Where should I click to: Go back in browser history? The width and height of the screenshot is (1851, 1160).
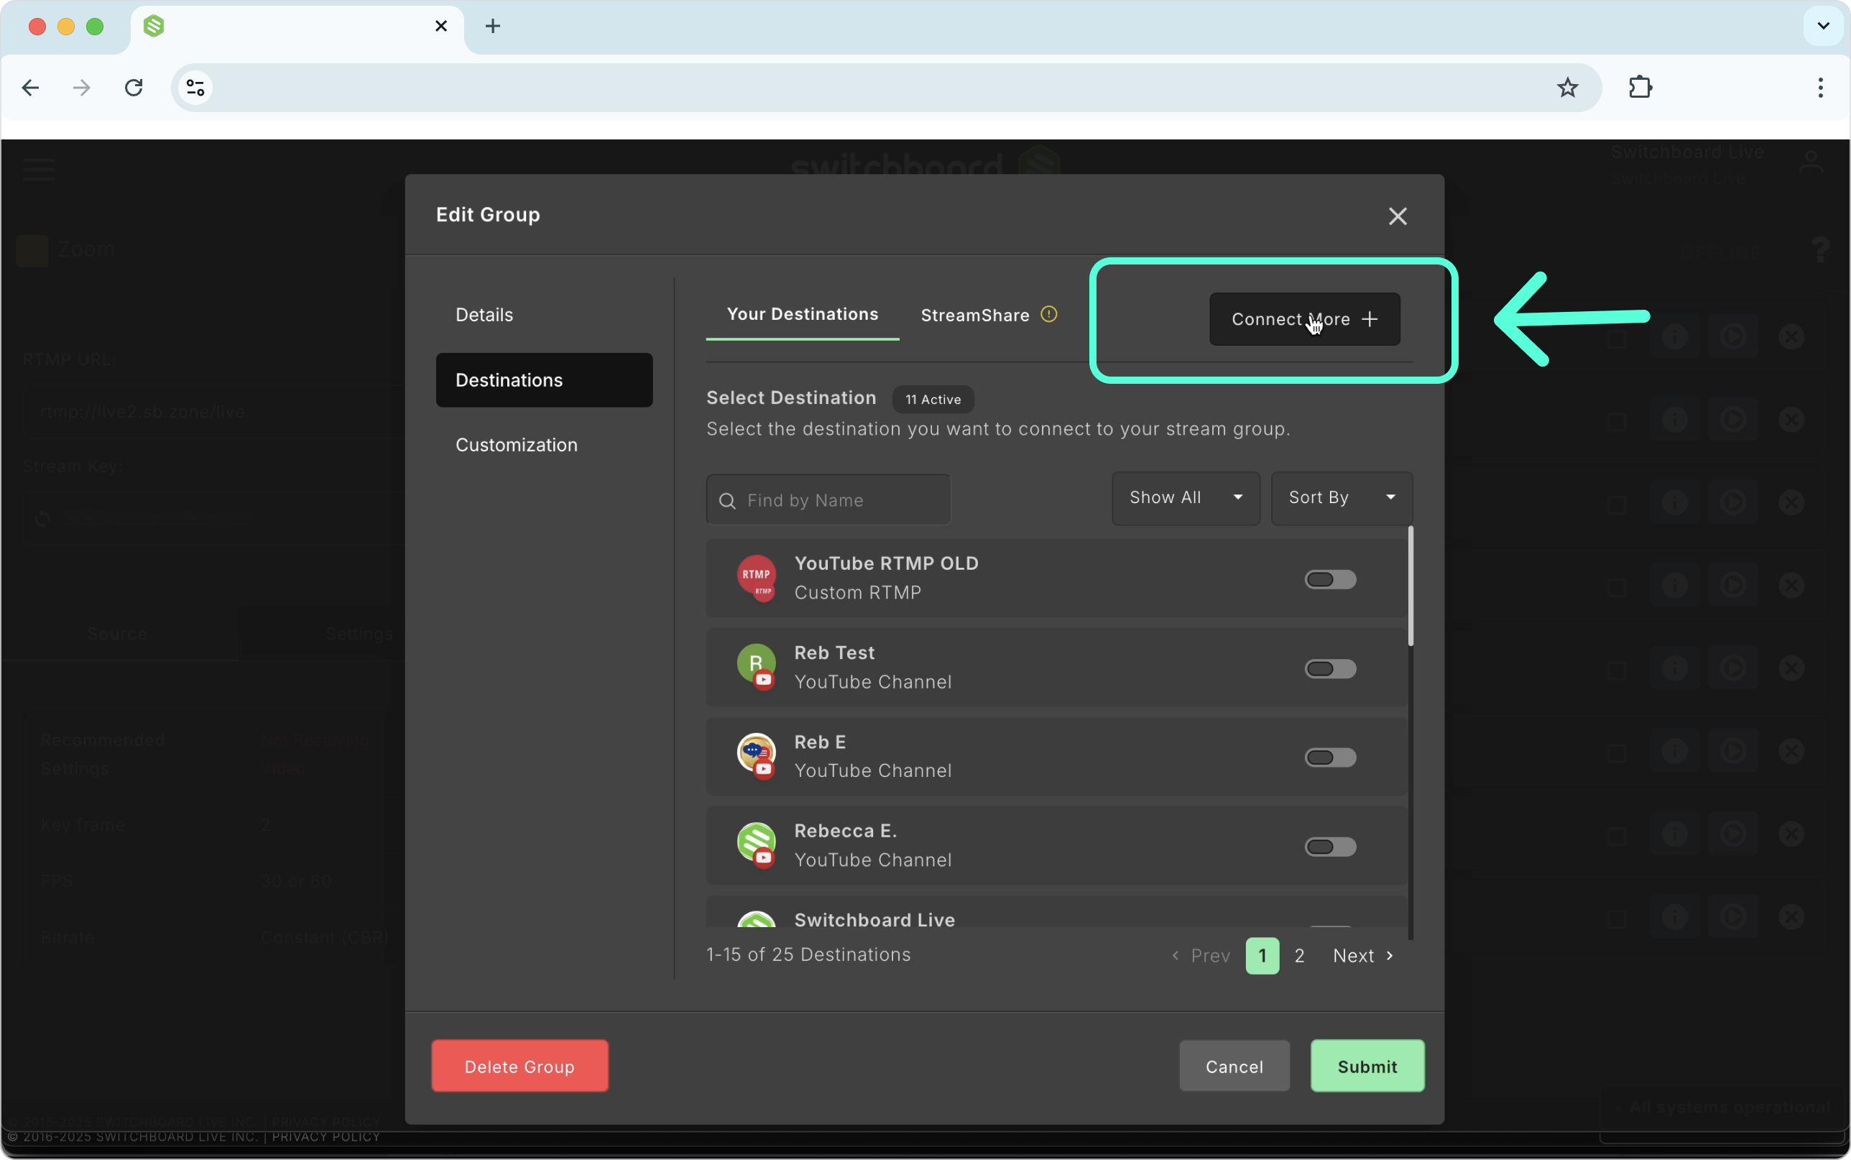tap(31, 88)
